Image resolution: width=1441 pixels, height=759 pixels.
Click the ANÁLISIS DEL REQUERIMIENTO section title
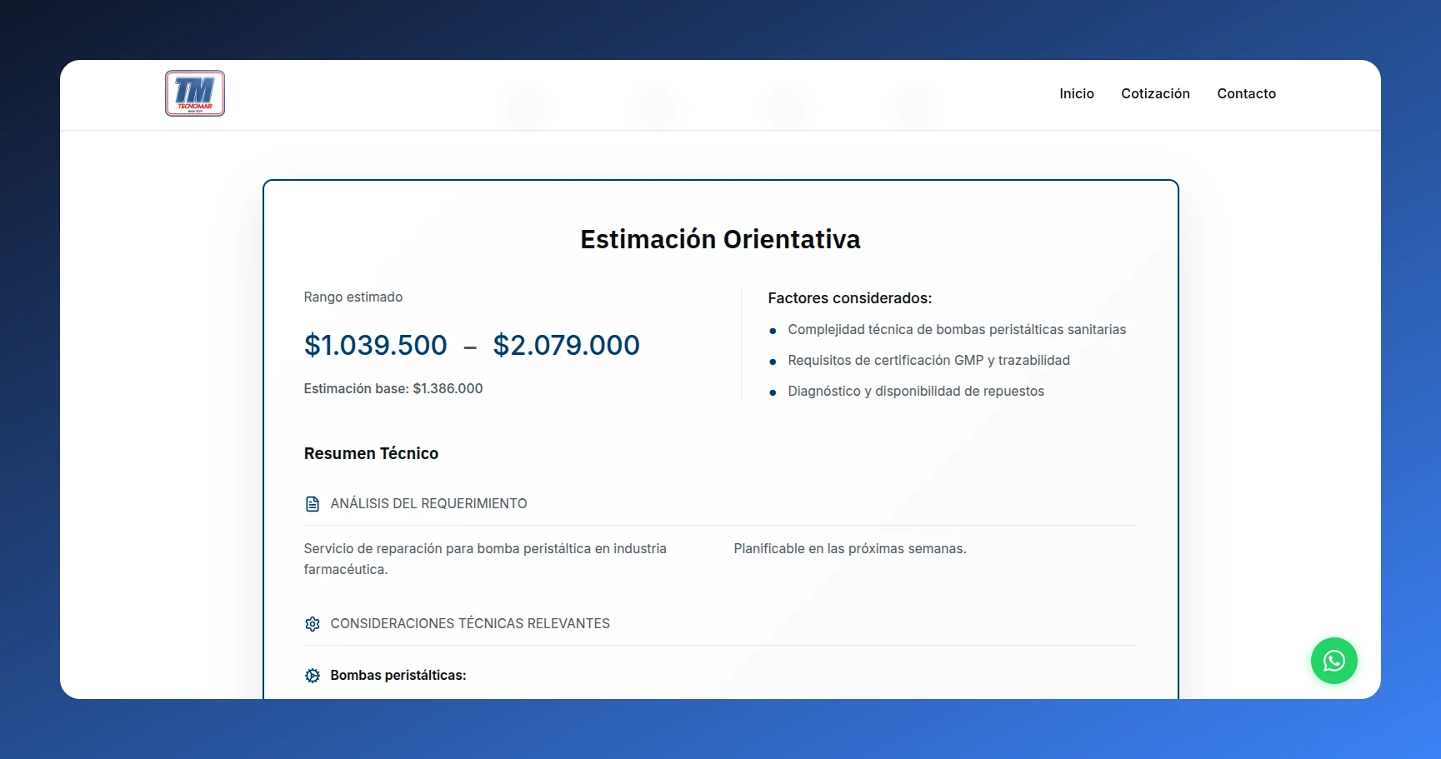click(x=428, y=504)
